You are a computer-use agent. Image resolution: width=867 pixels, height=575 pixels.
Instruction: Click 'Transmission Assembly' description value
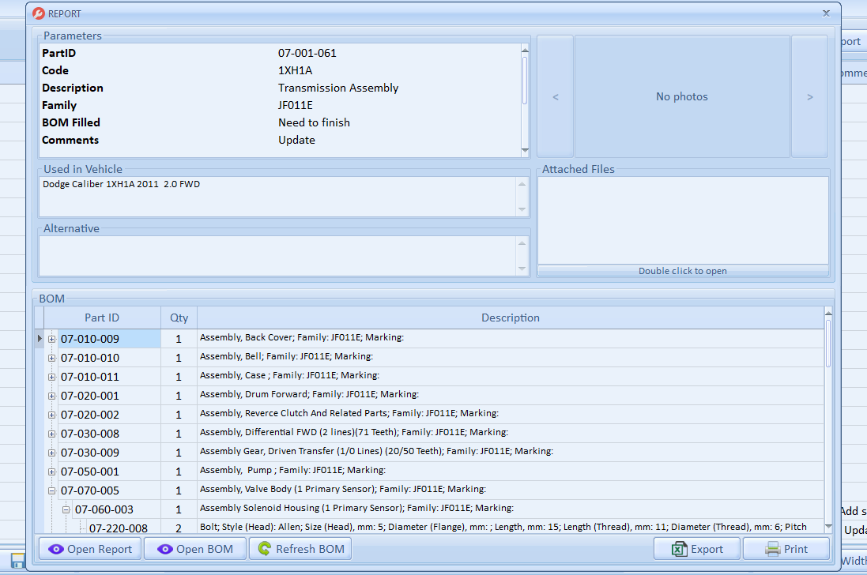[x=337, y=88]
